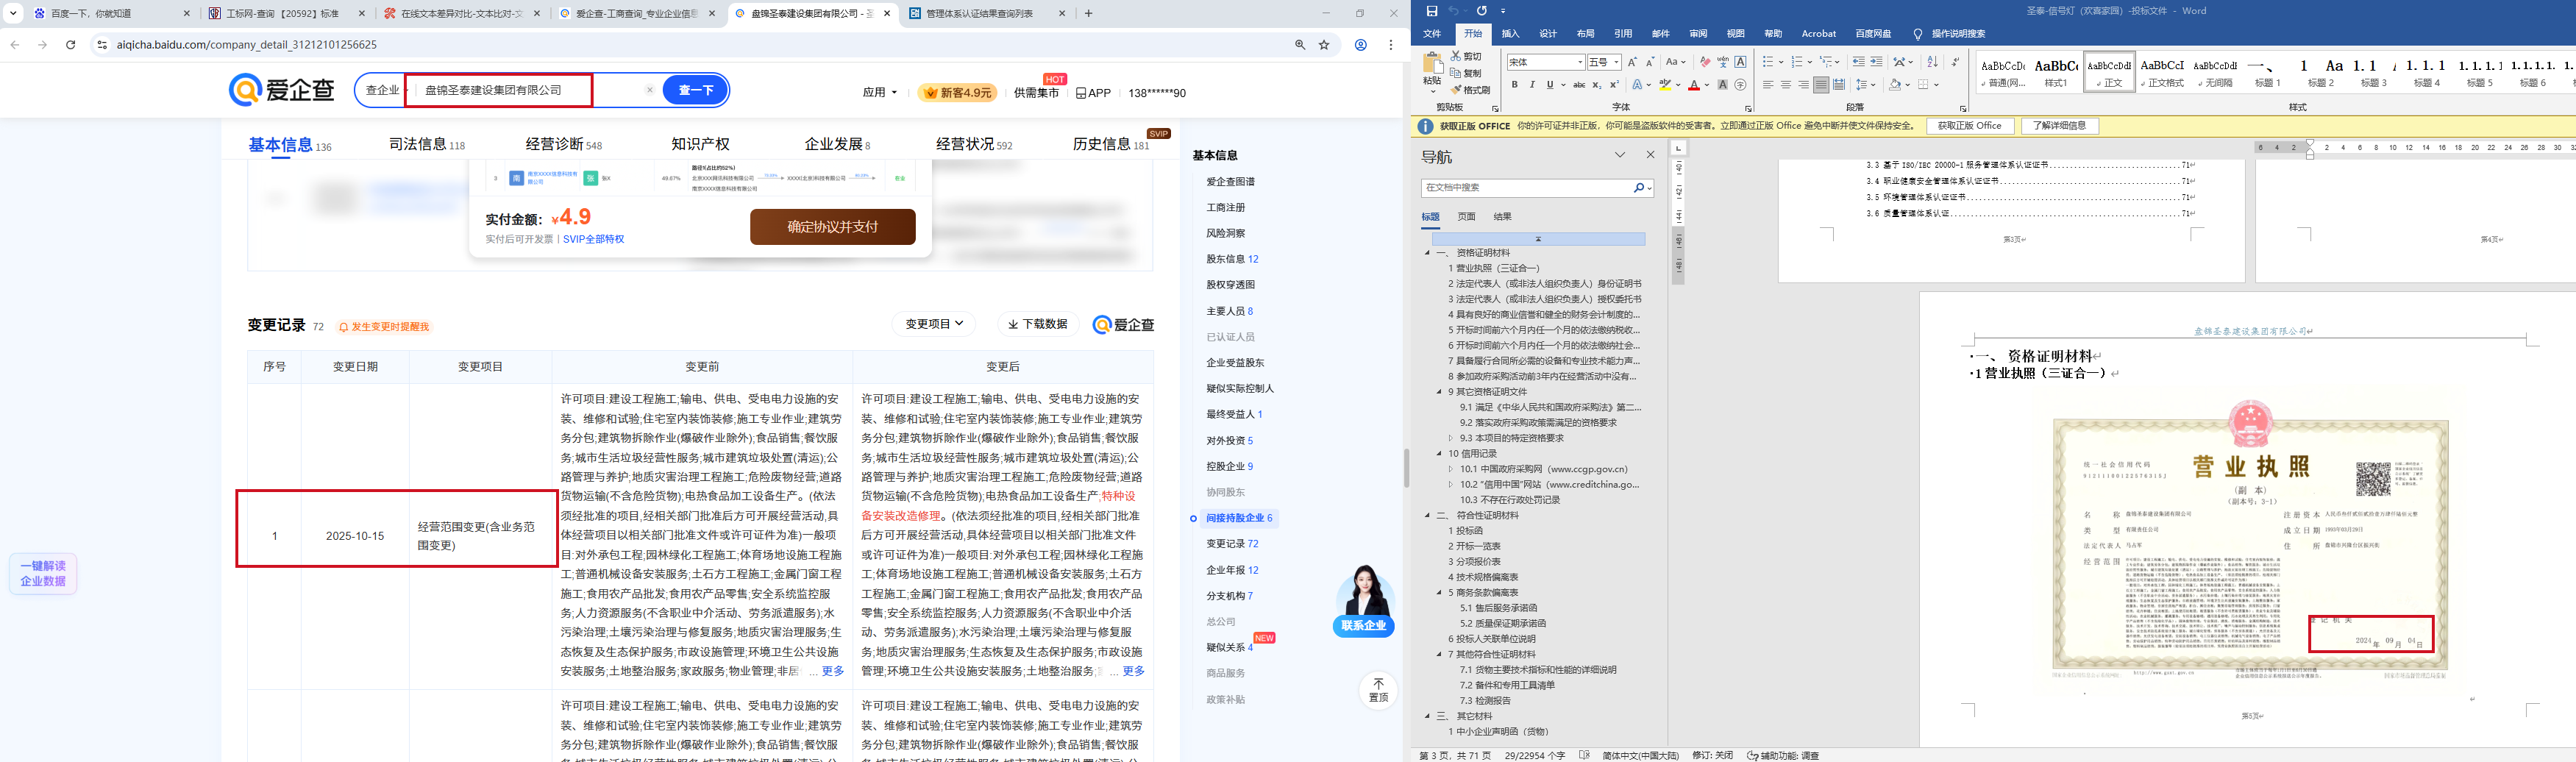
Task: Click the 获取正版 Office button
Action: [1970, 126]
